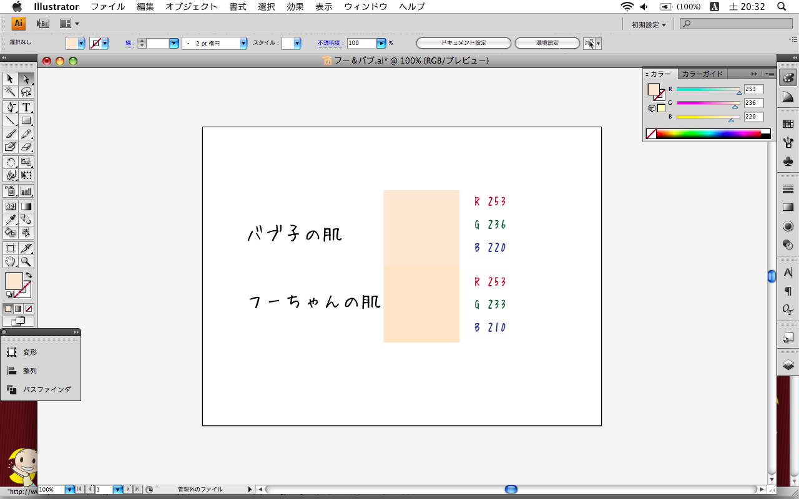
Task: Pick a color from the spectrum bar
Action: (x=708, y=133)
